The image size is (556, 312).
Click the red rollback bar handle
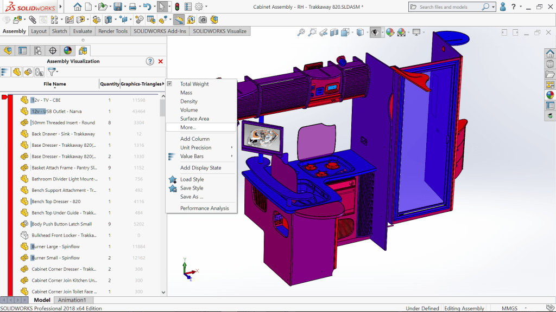click(5, 97)
